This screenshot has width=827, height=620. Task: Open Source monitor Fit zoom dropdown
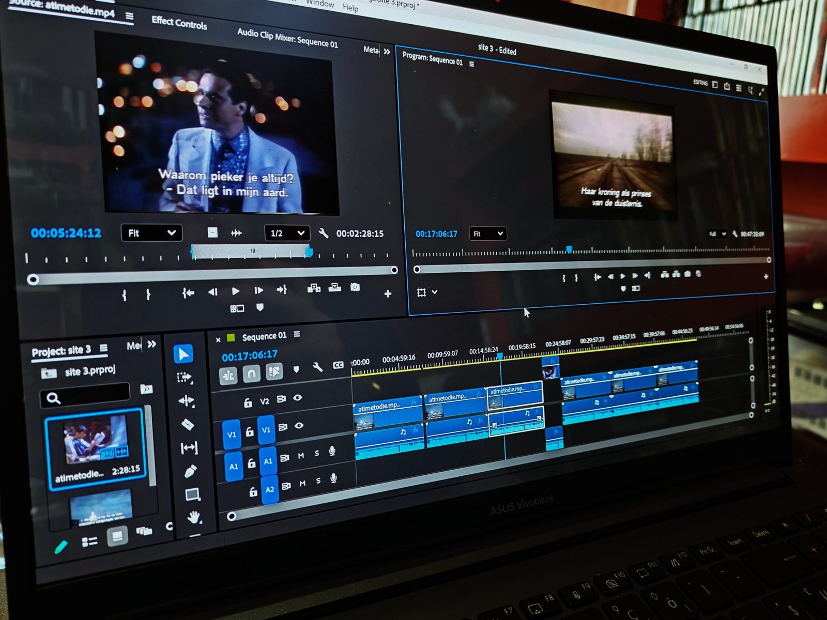151,233
